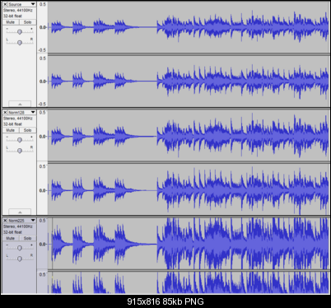Image resolution: width=331 pixels, height=308 pixels.
Task: Click Norm225 track 'Stereo, 44100Hz' info text
Action: point(18,226)
